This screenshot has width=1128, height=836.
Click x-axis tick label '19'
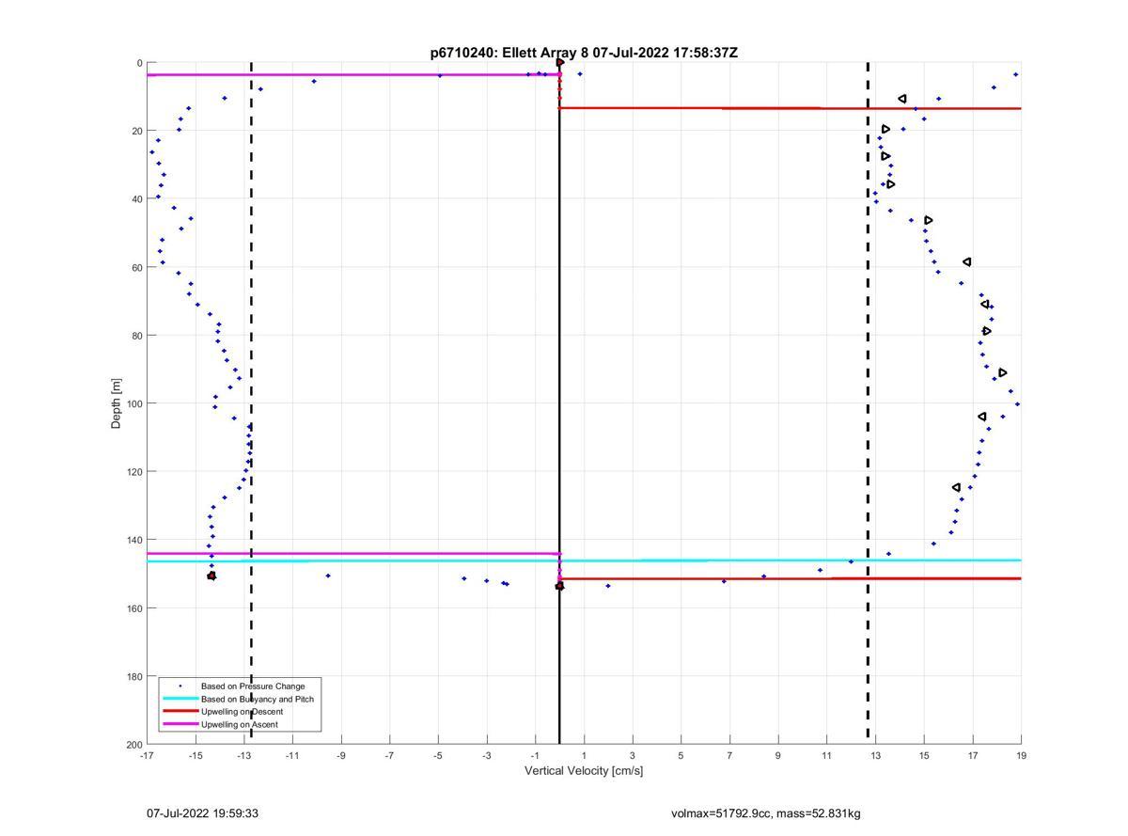(1021, 756)
